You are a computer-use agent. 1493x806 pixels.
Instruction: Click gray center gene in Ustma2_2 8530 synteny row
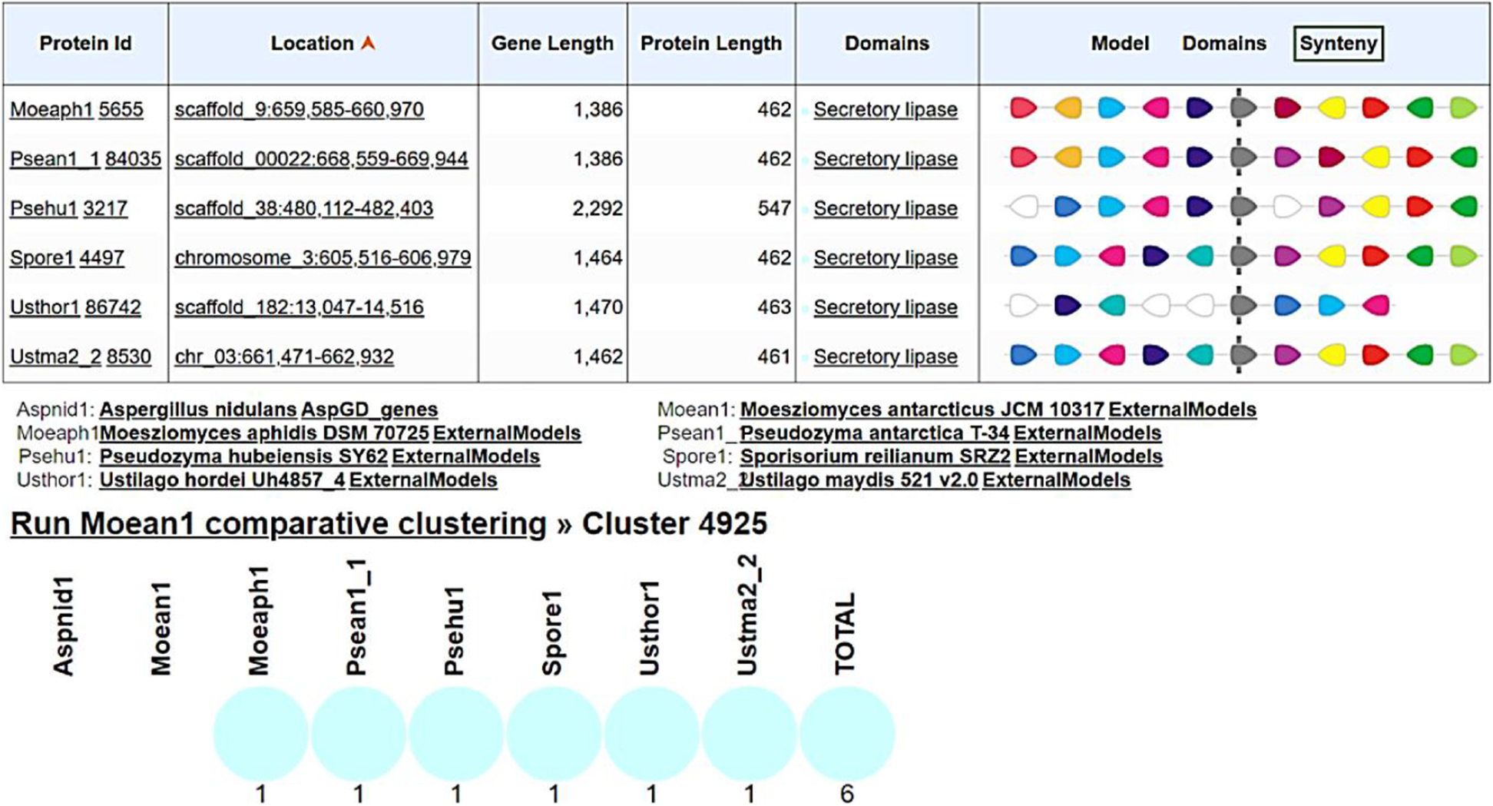point(1243,355)
